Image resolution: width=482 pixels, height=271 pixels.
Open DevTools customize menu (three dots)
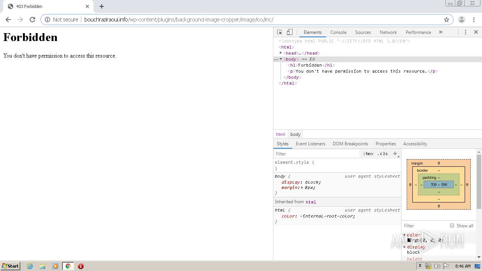465,32
